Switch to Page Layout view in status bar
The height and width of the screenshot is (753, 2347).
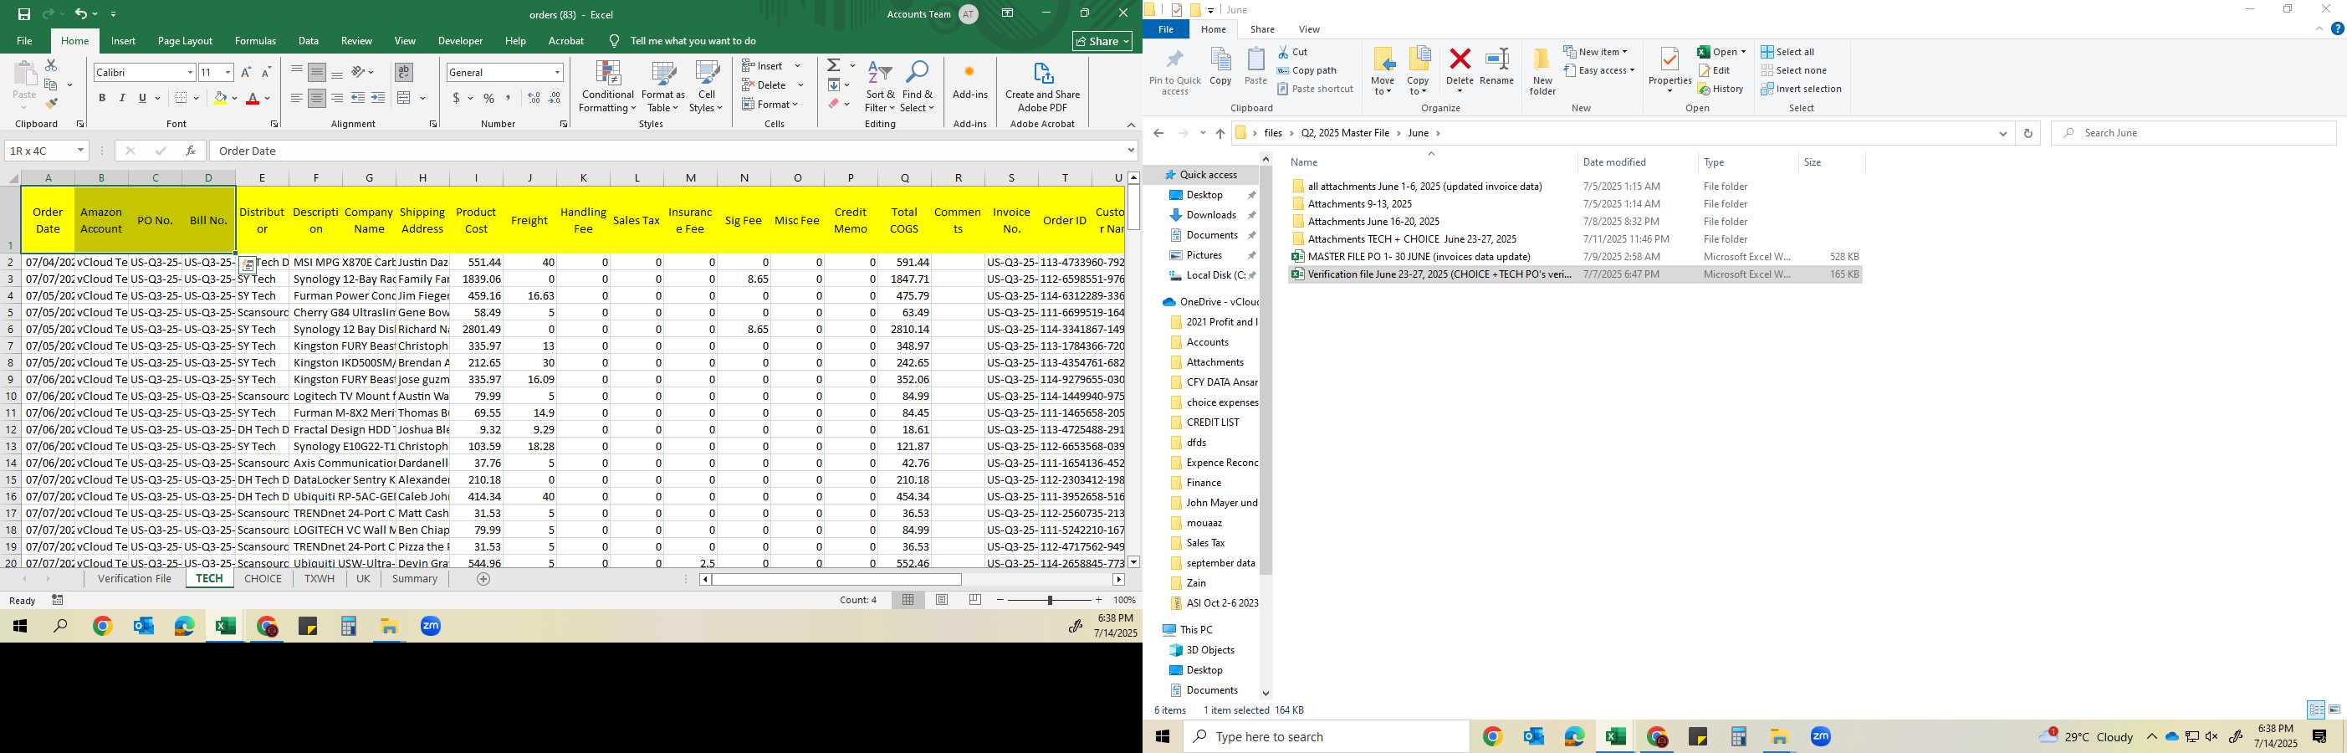pos(942,600)
